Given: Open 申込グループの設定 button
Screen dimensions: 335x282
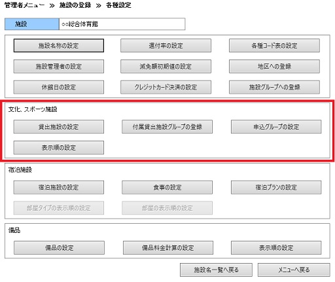Looking at the screenshot, I should coord(276,127).
